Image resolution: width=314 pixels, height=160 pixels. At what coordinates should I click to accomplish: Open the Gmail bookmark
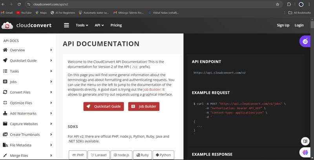click(7, 13)
